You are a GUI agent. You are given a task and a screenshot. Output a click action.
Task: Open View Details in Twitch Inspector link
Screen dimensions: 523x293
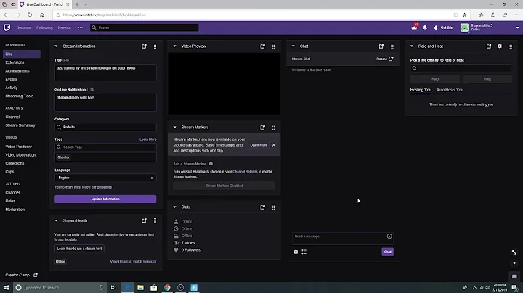click(x=133, y=261)
